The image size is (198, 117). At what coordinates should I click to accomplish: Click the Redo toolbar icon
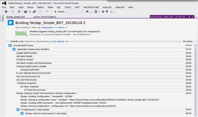[x=47, y=12]
